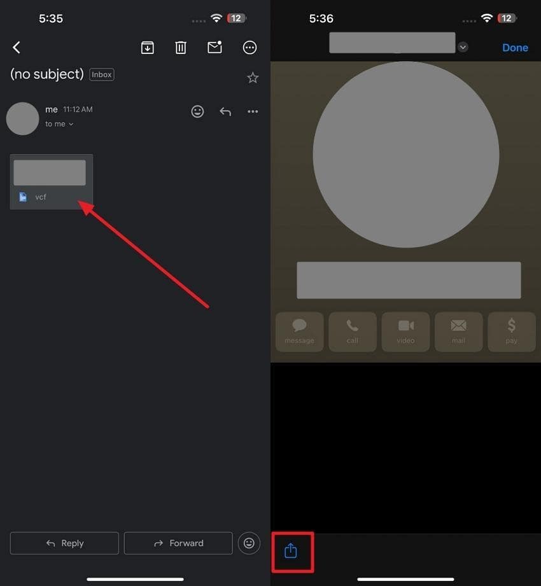
Task: Tap the pay icon
Action: (511, 331)
